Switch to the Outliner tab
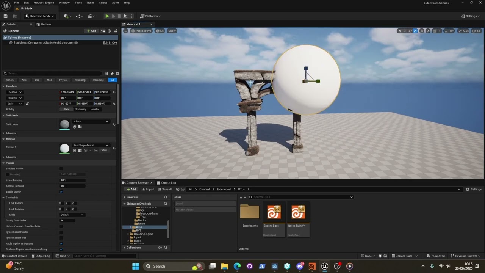 pyautogui.click(x=44, y=24)
